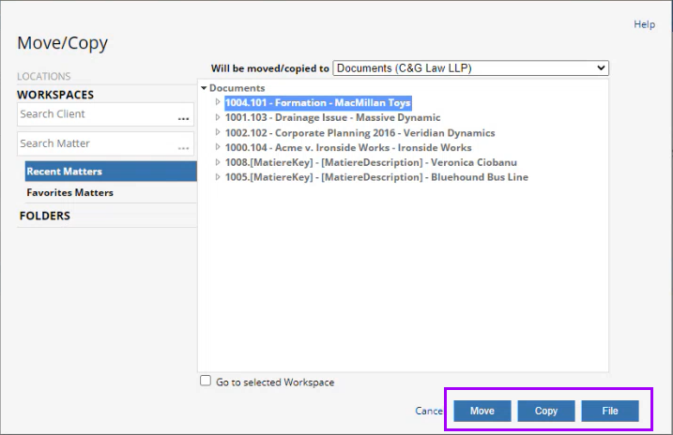Click the ellipsis beside Search Matter
Image resolution: width=673 pixels, height=435 pixels.
tap(184, 149)
